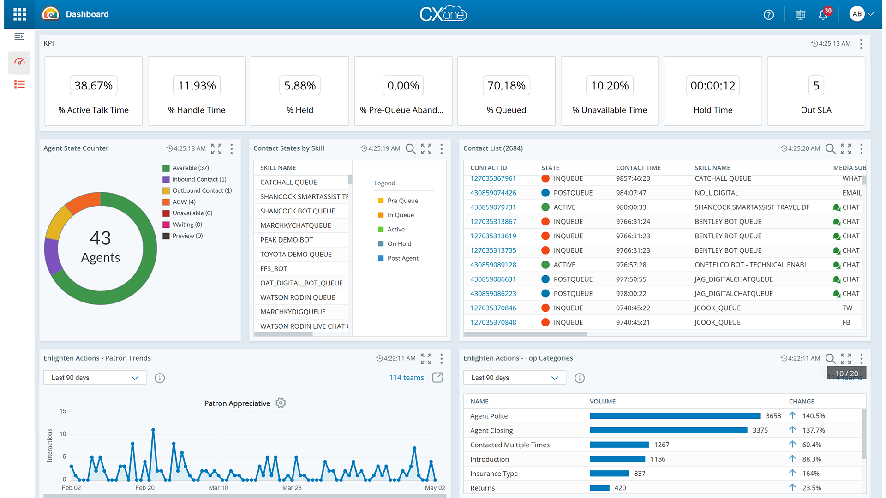Open contact 430859079731 details link

pos(493,207)
